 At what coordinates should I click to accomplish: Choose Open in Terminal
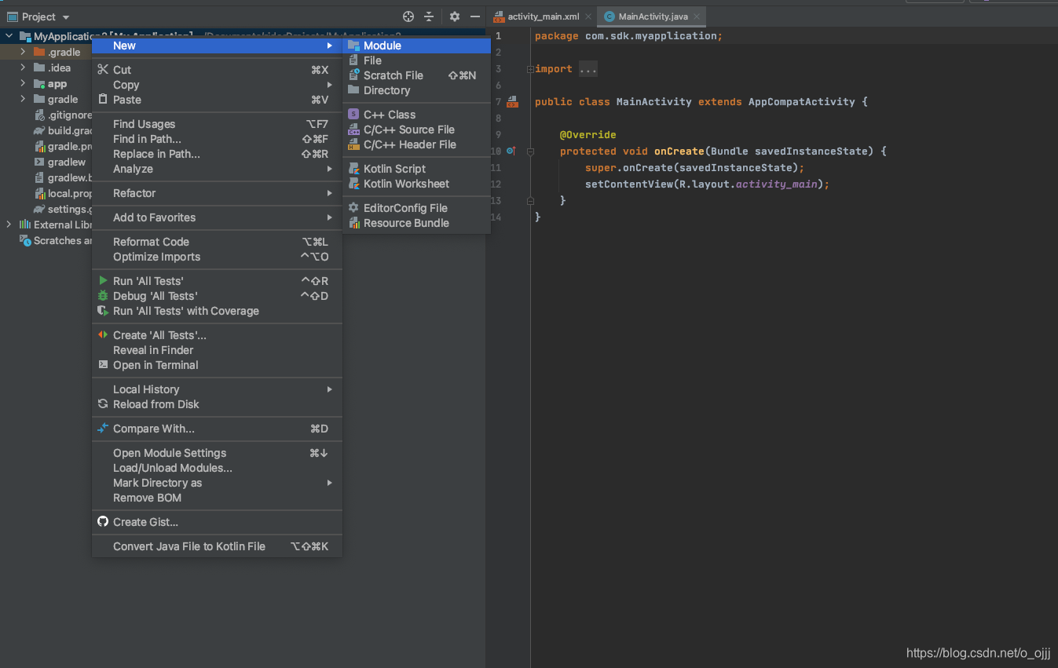[x=217, y=365]
